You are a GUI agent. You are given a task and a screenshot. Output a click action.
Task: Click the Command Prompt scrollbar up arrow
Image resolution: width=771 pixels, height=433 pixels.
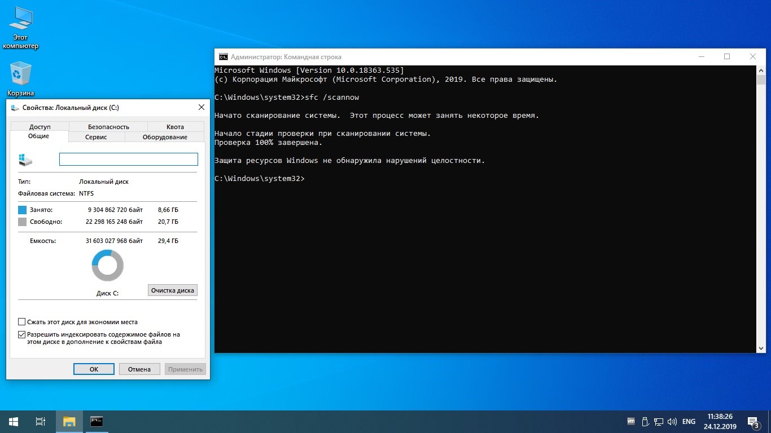[761, 70]
